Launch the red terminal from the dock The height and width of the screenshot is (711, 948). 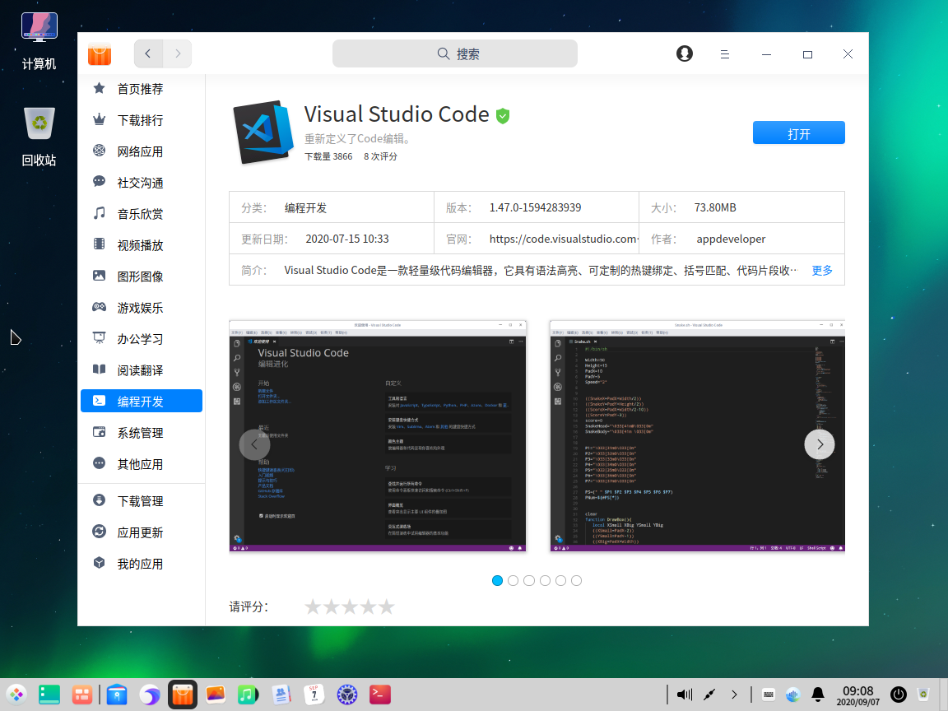[379, 695]
